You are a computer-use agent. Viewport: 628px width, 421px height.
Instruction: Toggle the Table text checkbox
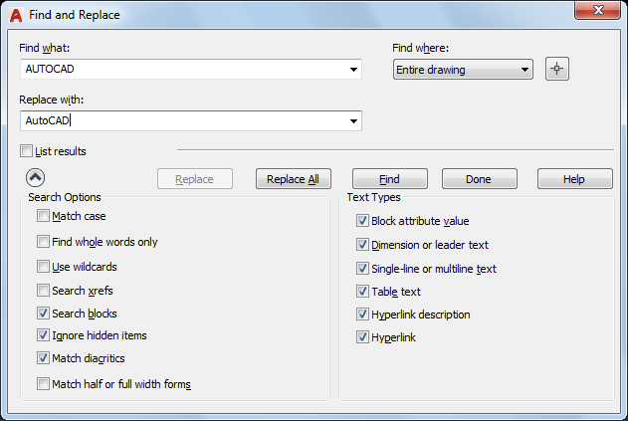point(362,292)
